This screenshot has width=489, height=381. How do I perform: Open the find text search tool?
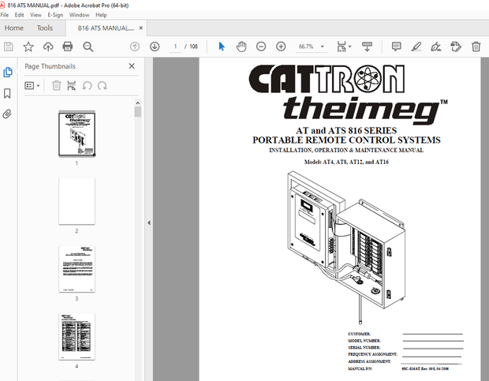pyautogui.click(x=88, y=47)
